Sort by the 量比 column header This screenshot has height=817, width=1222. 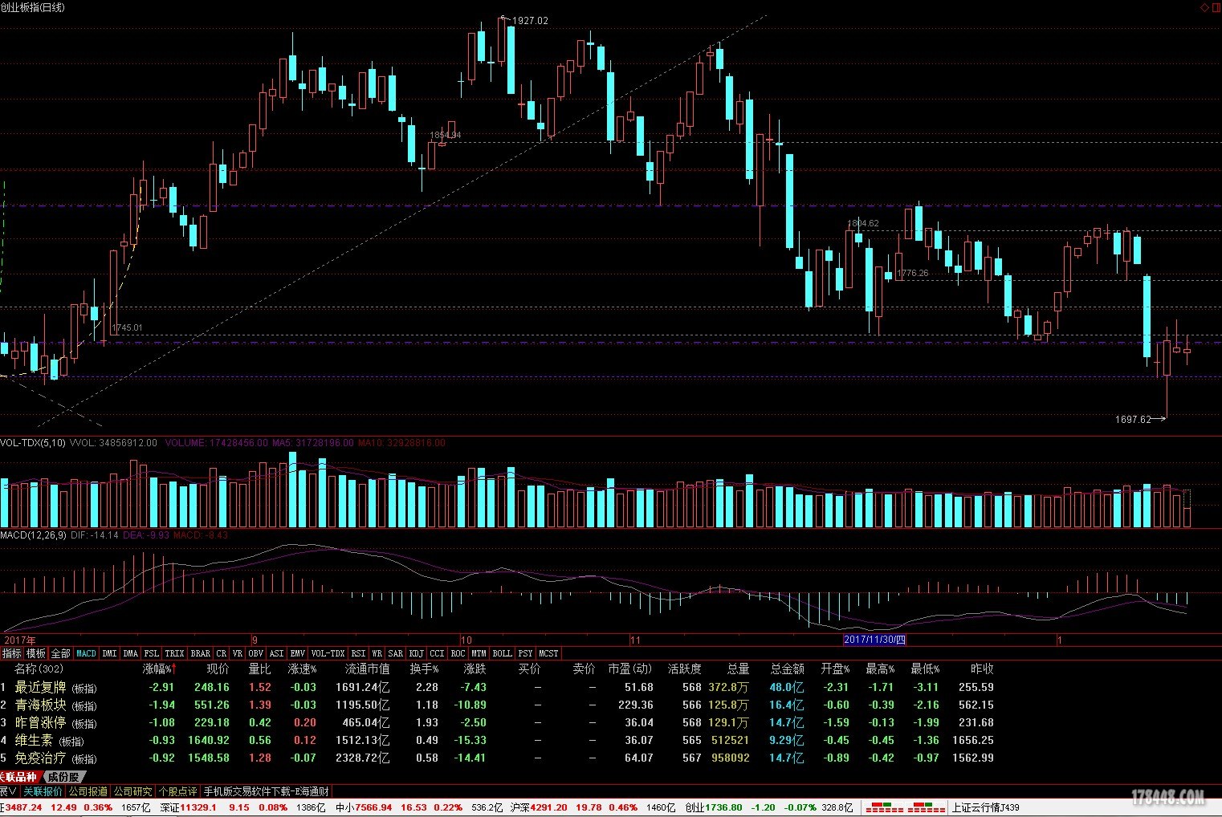coord(259,669)
